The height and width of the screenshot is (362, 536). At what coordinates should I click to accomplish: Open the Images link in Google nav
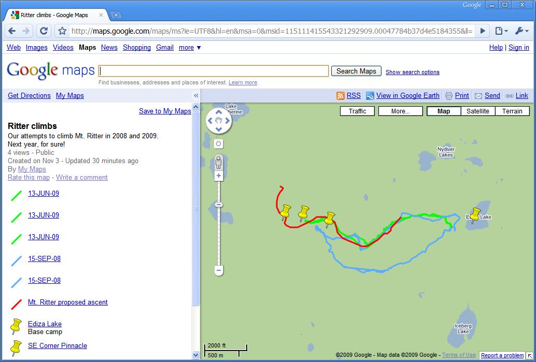37,48
